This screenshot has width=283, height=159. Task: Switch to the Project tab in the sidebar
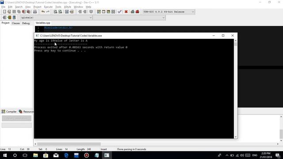pyautogui.click(x=5, y=23)
